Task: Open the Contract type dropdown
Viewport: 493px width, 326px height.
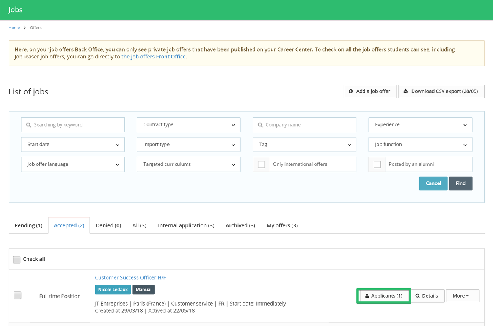Action: [188, 125]
